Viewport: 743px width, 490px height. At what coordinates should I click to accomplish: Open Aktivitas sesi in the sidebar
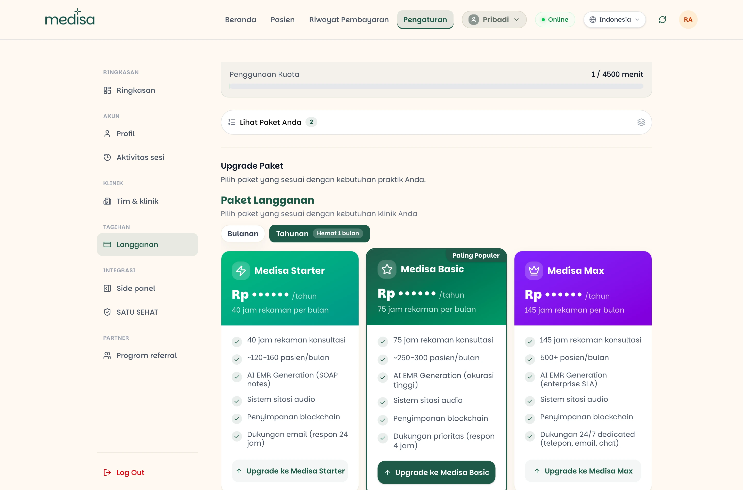(148, 157)
